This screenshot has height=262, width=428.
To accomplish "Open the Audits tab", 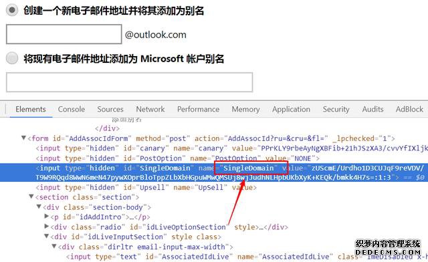I will pos(373,109).
